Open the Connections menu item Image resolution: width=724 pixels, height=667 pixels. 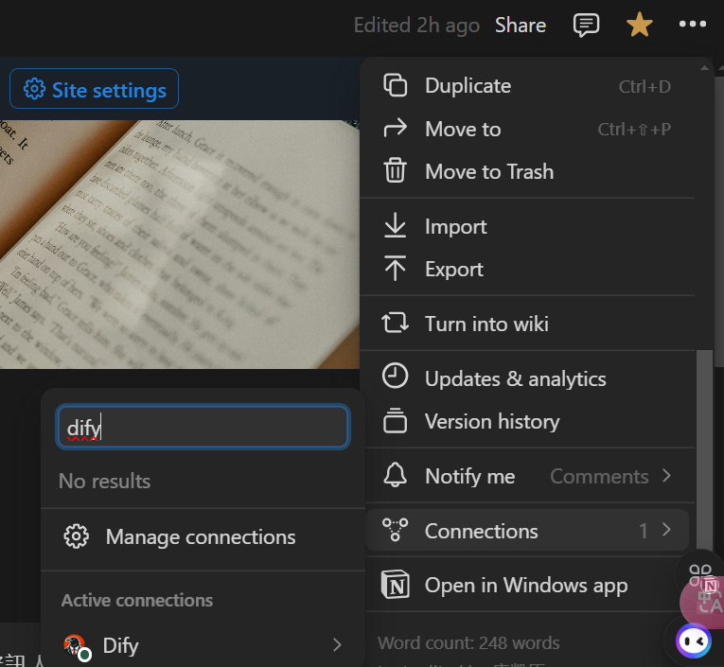[527, 530]
